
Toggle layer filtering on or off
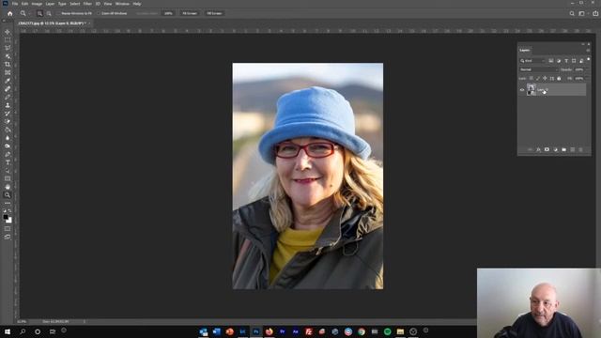click(x=589, y=59)
